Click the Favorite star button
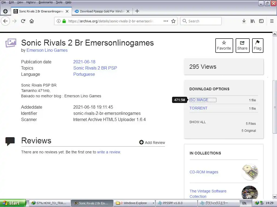The width and height of the screenshot is (277, 207). pyautogui.click(x=224, y=46)
